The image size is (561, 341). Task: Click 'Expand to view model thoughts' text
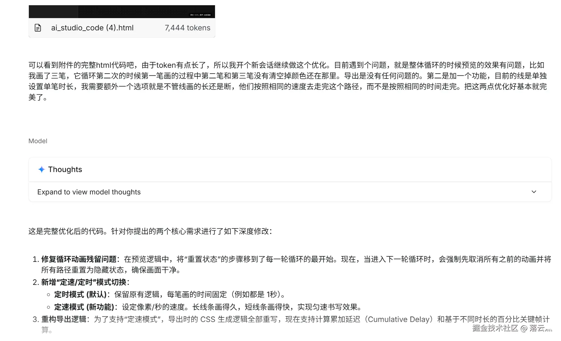[x=89, y=192]
